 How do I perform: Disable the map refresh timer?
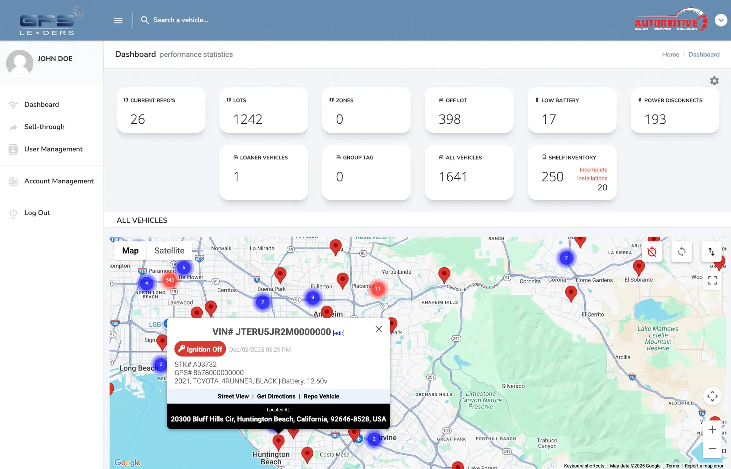pyautogui.click(x=652, y=252)
